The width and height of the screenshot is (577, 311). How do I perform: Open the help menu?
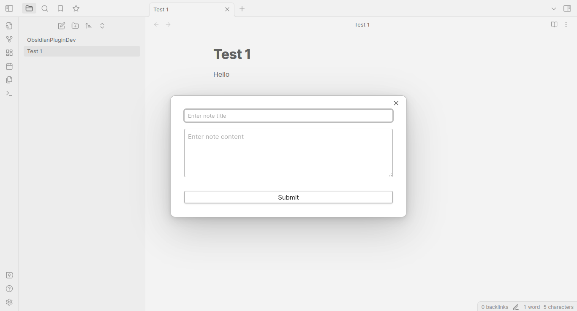click(9, 289)
